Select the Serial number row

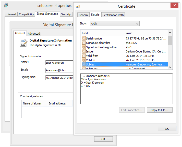click(x=124, y=38)
